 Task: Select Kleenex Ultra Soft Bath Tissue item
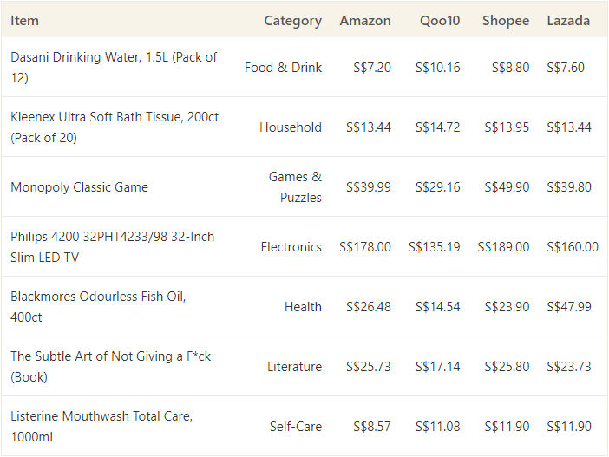(x=114, y=127)
